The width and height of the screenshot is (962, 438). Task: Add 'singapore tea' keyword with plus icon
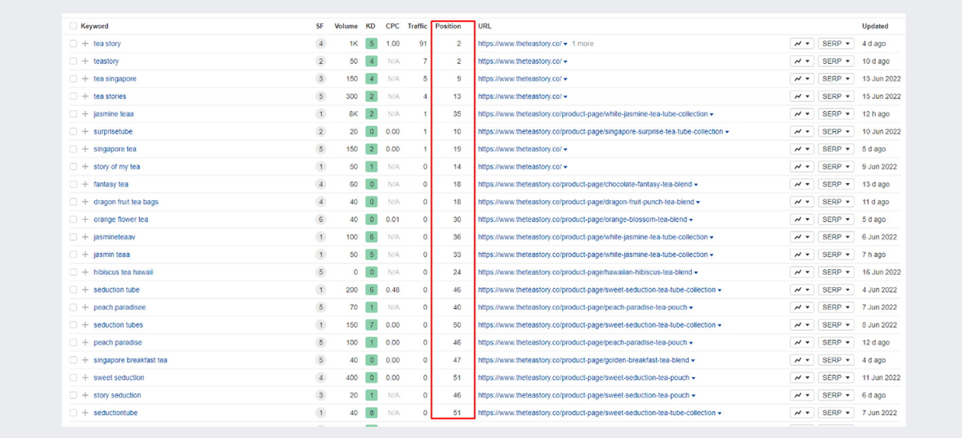(85, 149)
